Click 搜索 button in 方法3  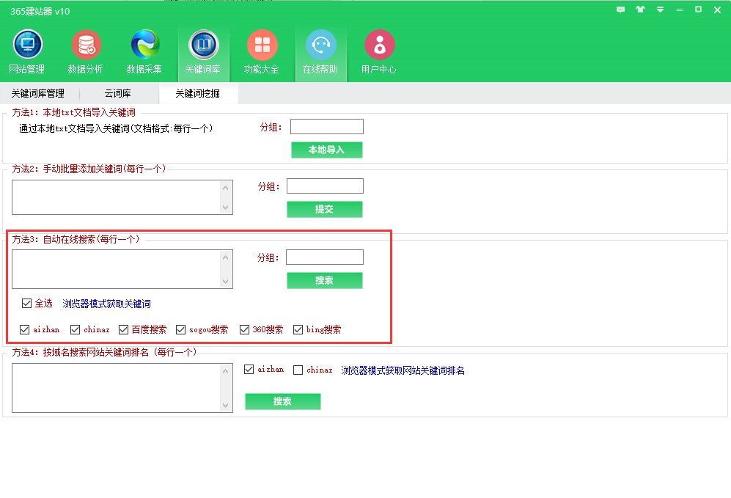[x=325, y=280]
